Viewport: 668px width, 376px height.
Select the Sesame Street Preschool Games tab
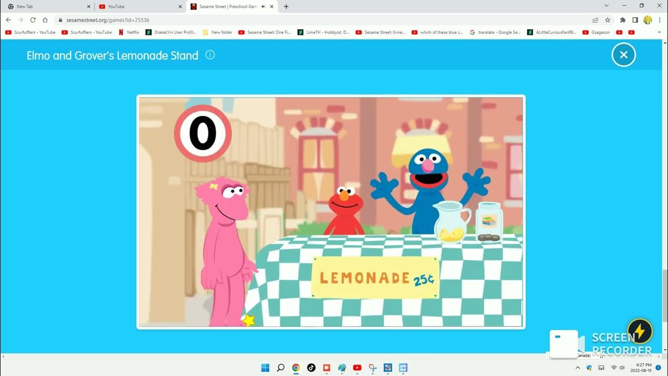pos(232,6)
